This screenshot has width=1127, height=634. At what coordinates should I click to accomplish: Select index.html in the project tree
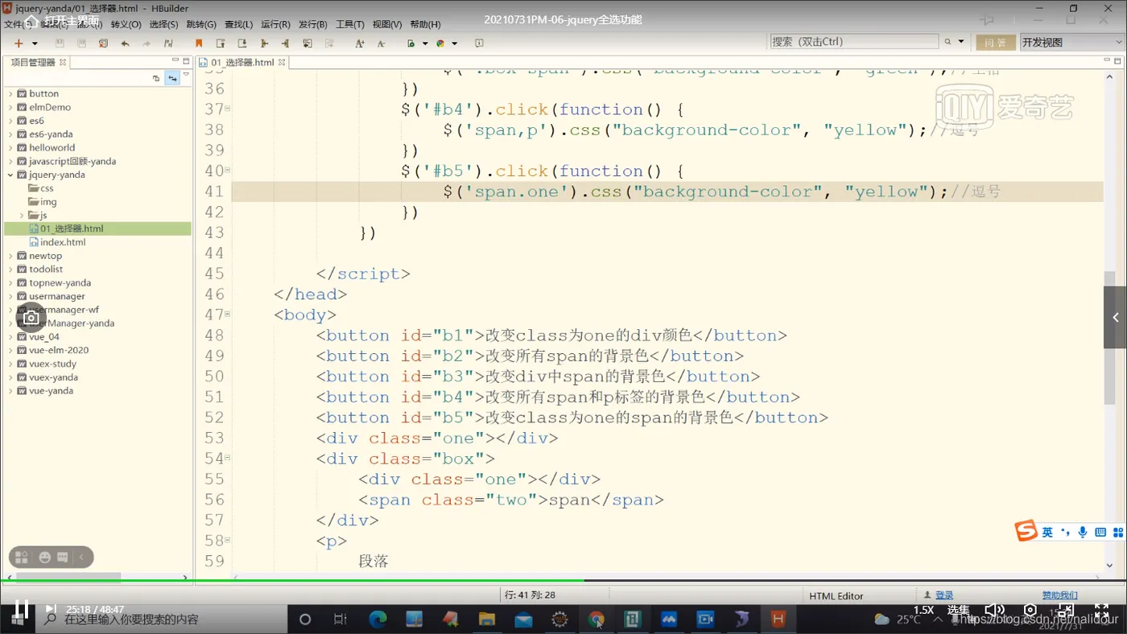pyautogui.click(x=63, y=242)
